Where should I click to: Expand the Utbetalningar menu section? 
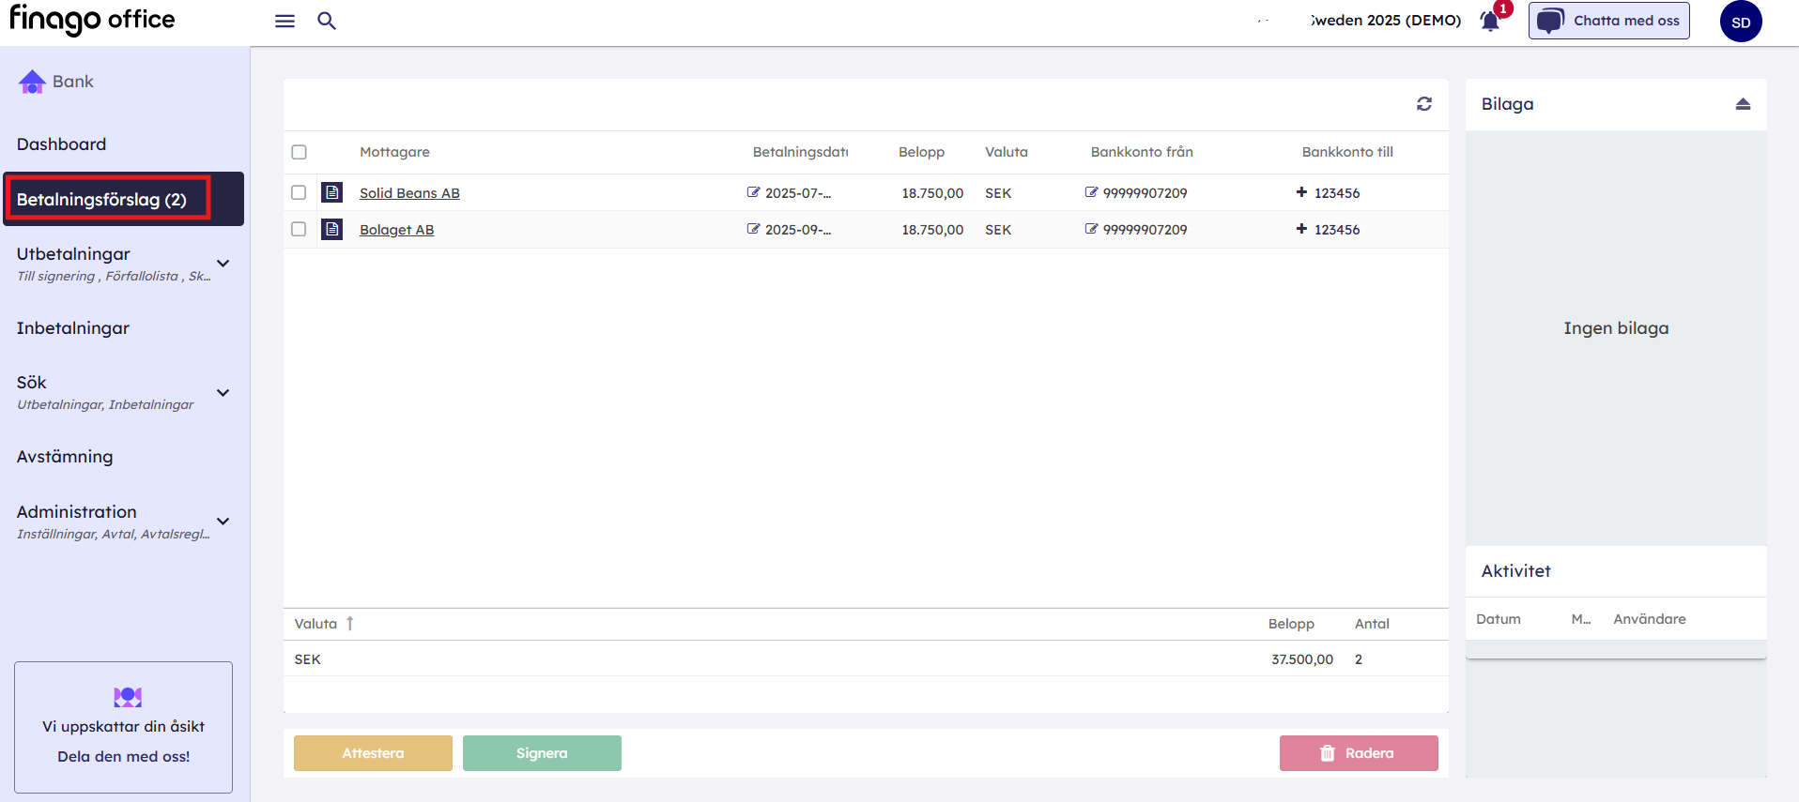coord(223,264)
